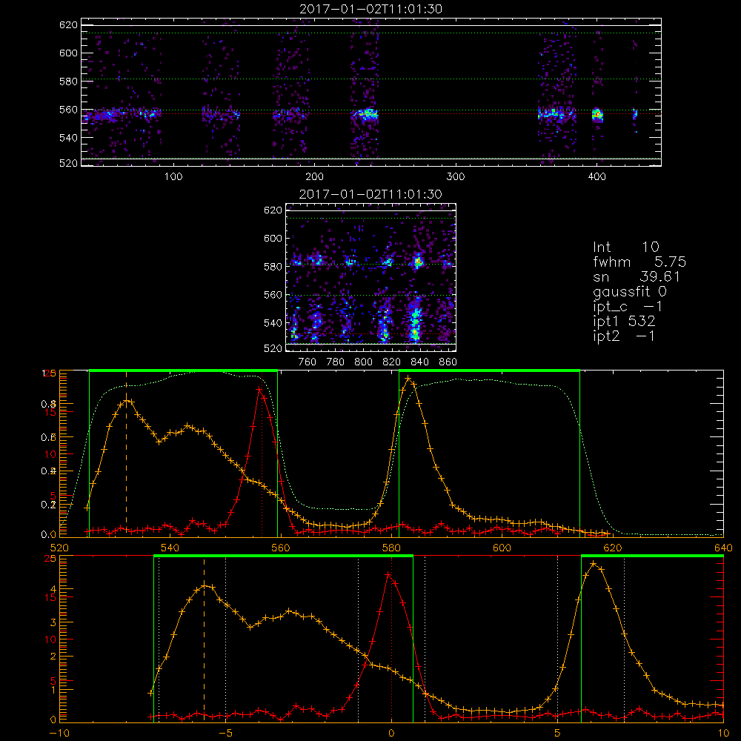Click x-axis label 5 on the bottom plot
This screenshot has height=741, width=741.
point(557,733)
